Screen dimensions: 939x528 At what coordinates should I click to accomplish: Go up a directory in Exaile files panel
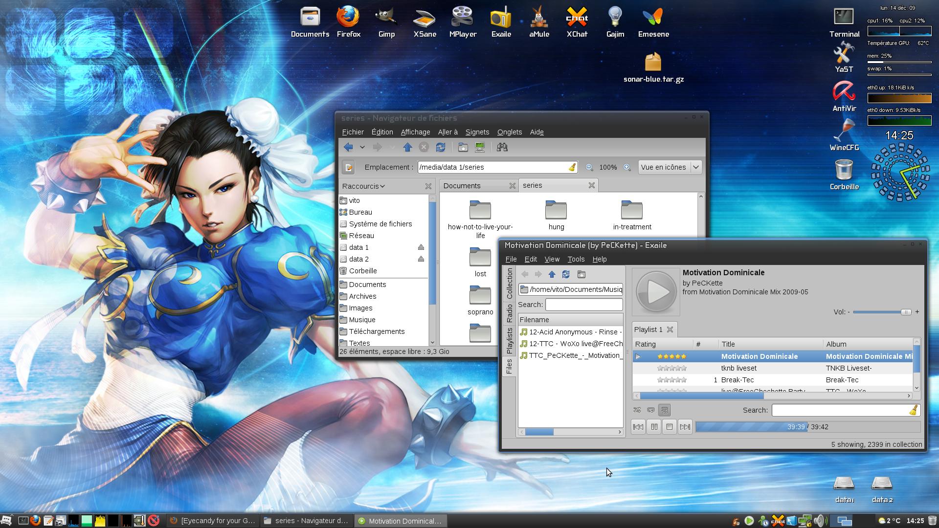tap(552, 274)
